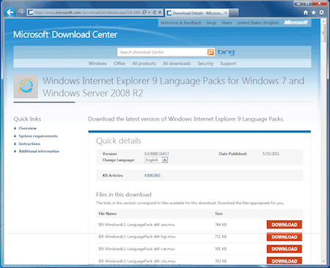Image resolution: width=330 pixels, height=268 pixels.
Task: Click the 591 KB size value
Action: click(x=221, y=249)
